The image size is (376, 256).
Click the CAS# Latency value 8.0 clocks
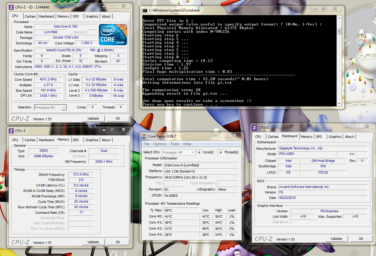(81, 185)
